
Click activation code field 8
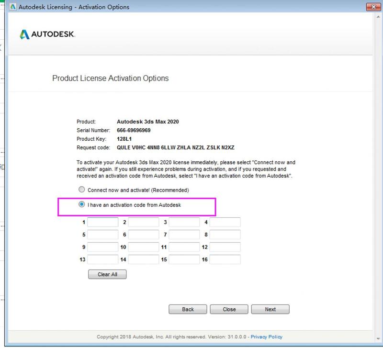click(x=225, y=235)
